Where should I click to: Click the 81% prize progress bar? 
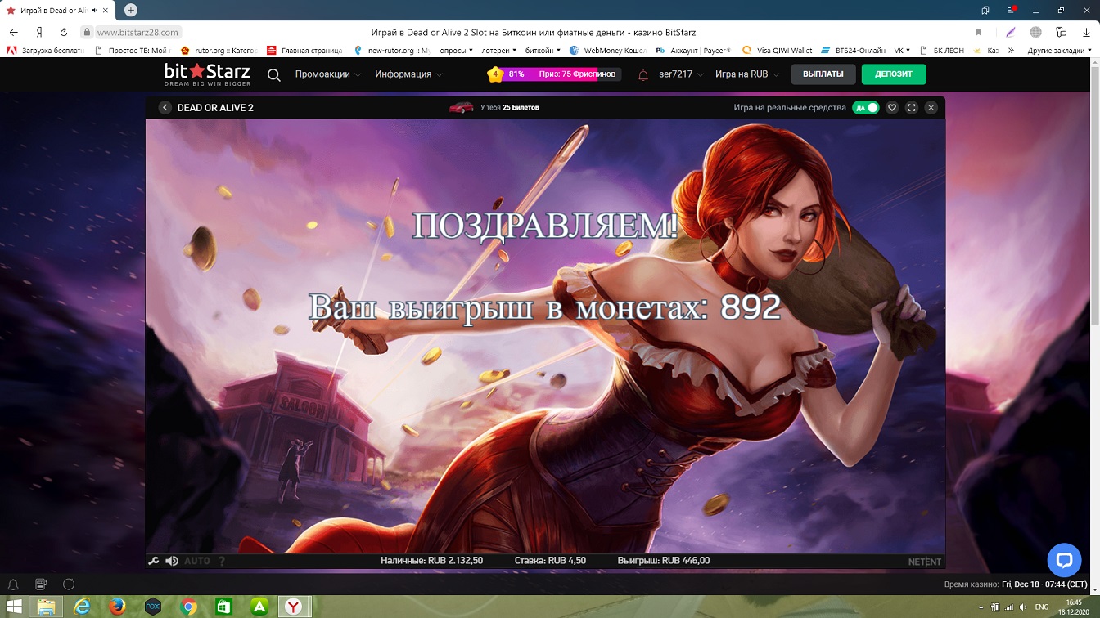tap(555, 74)
